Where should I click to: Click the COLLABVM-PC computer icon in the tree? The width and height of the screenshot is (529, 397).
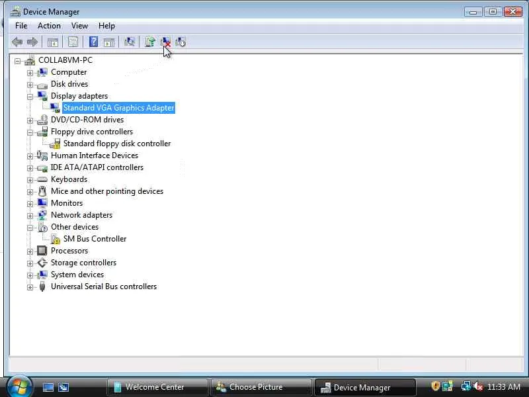point(30,60)
